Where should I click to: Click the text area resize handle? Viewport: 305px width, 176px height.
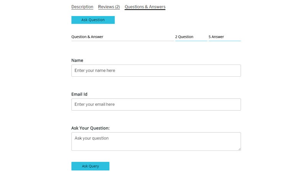(239, 149)
